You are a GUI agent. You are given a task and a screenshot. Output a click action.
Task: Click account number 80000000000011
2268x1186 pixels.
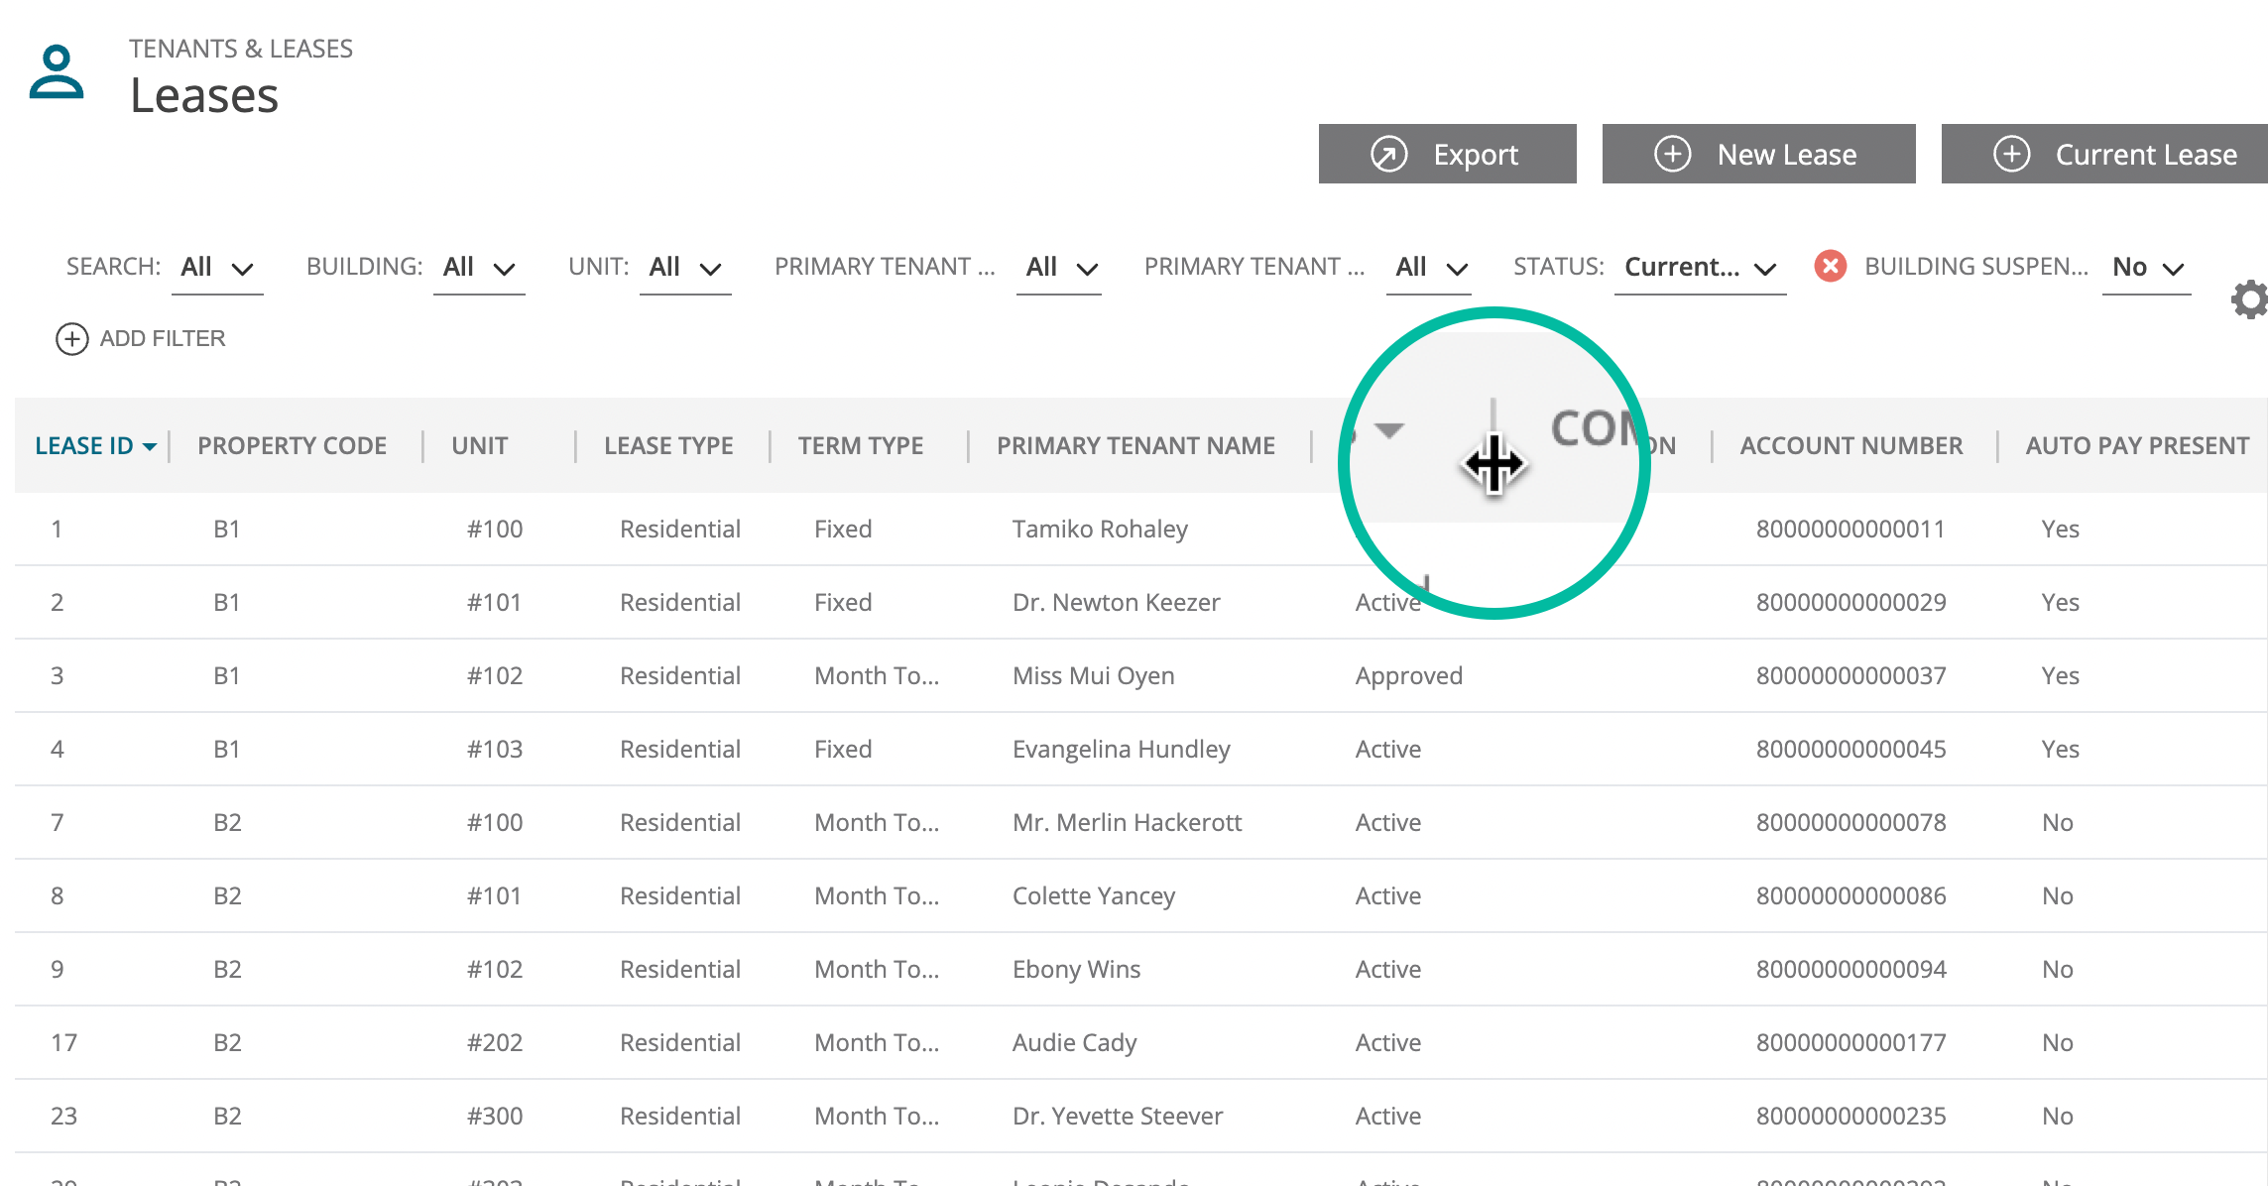[1850, 530]
